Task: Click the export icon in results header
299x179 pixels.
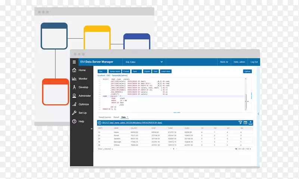Action: [250, 123]
